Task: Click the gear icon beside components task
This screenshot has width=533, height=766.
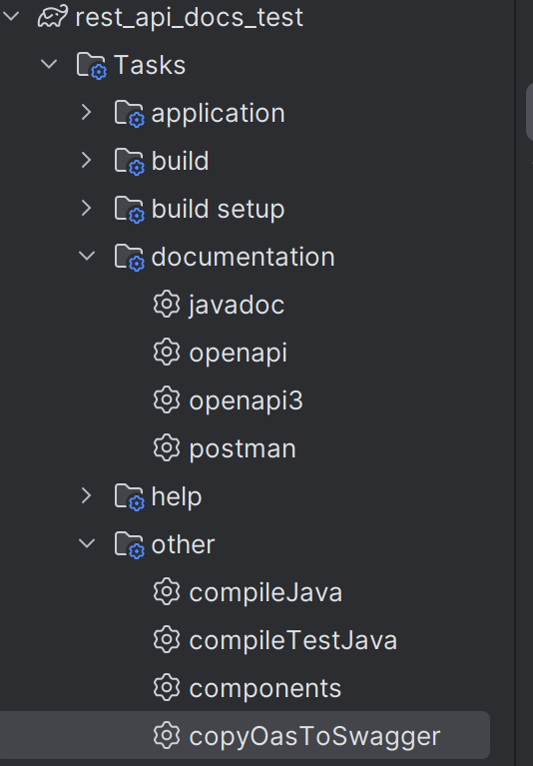Action: (x=167, y=687)
